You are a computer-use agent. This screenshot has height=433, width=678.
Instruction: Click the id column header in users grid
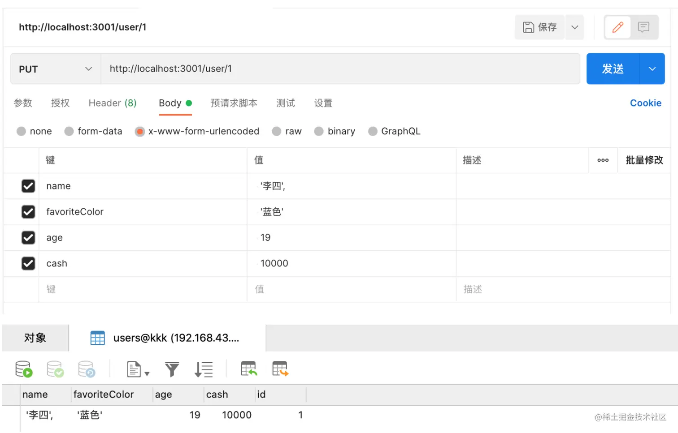coord(281,394)
